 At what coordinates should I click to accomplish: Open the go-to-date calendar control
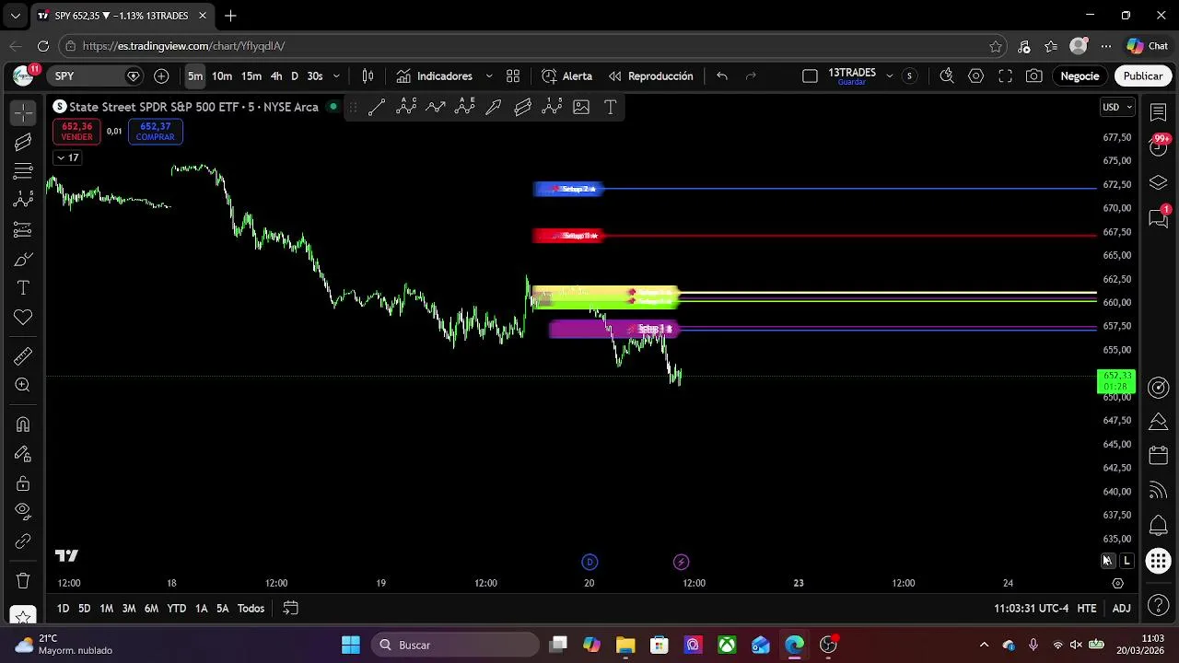click(x=290, y=609)
